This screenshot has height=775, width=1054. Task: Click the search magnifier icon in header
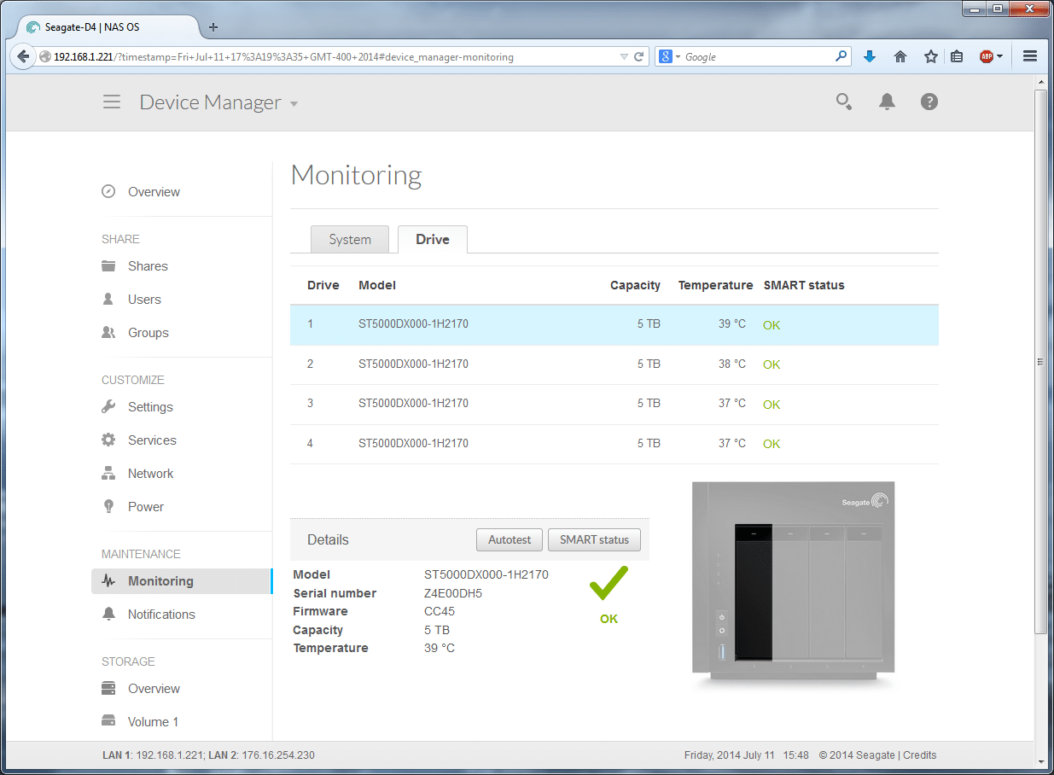843,102
